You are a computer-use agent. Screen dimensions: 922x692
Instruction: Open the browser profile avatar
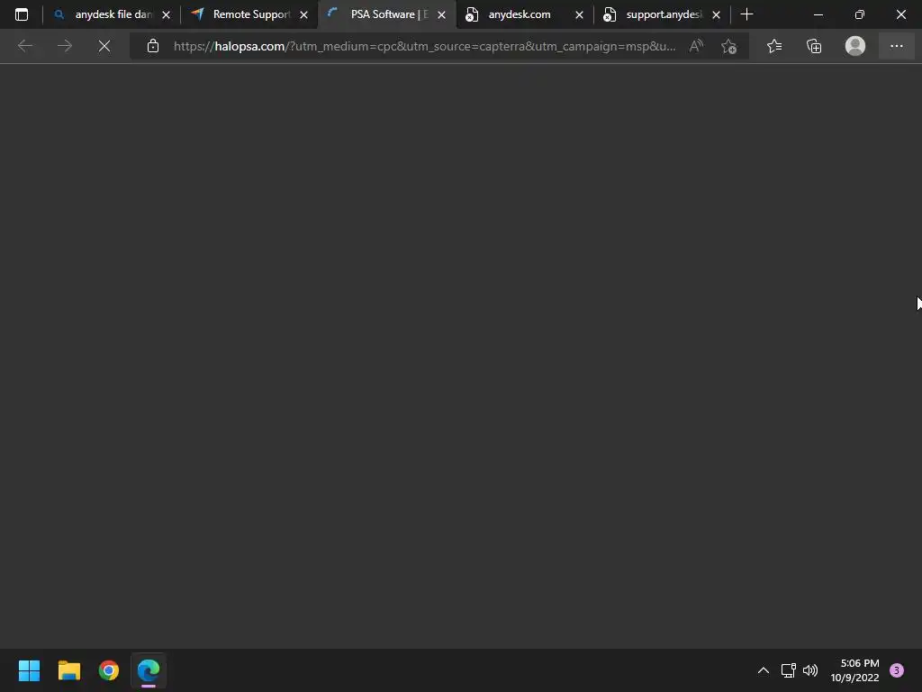(x=855, y=46)
